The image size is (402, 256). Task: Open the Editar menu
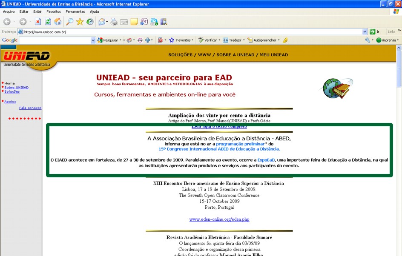click(x=24, y=11)
